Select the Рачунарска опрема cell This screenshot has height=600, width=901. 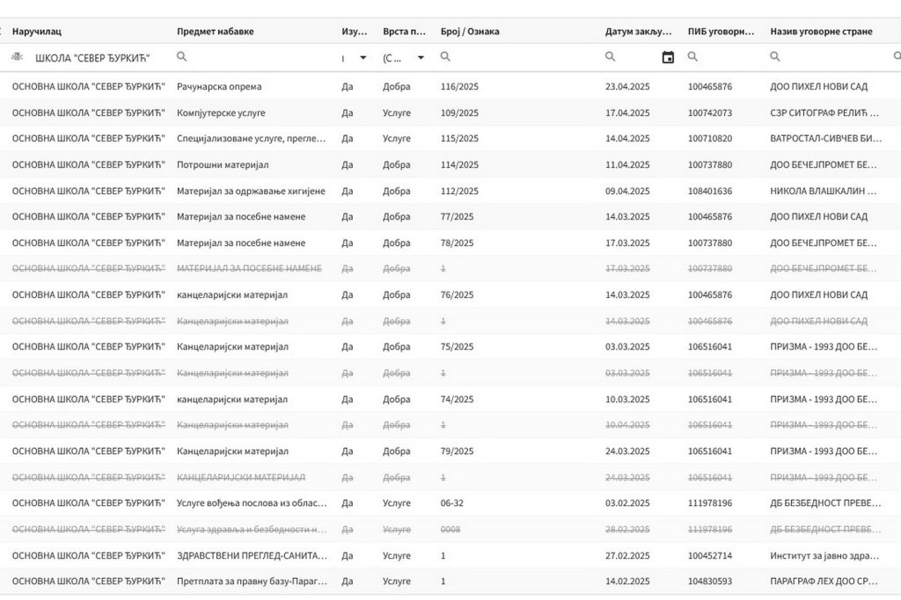click(x=219, y=87)
